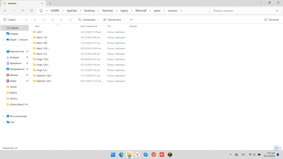Open the Создать dropdown
Viewport: 283px width, 159px height.
[x=11, y=19]
